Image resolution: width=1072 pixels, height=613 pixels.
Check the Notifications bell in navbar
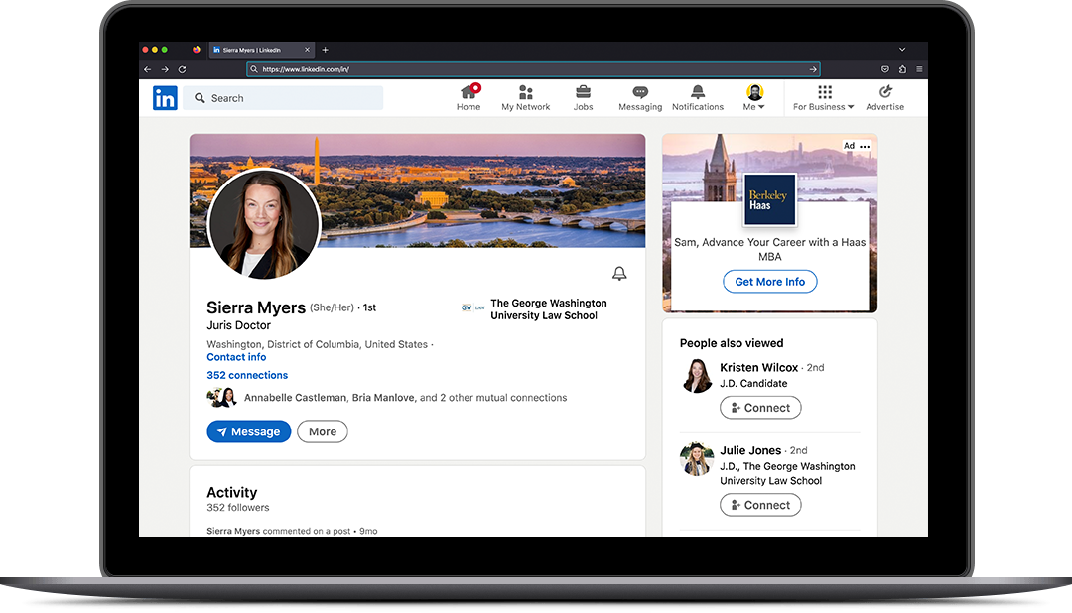tap(698, 92)
